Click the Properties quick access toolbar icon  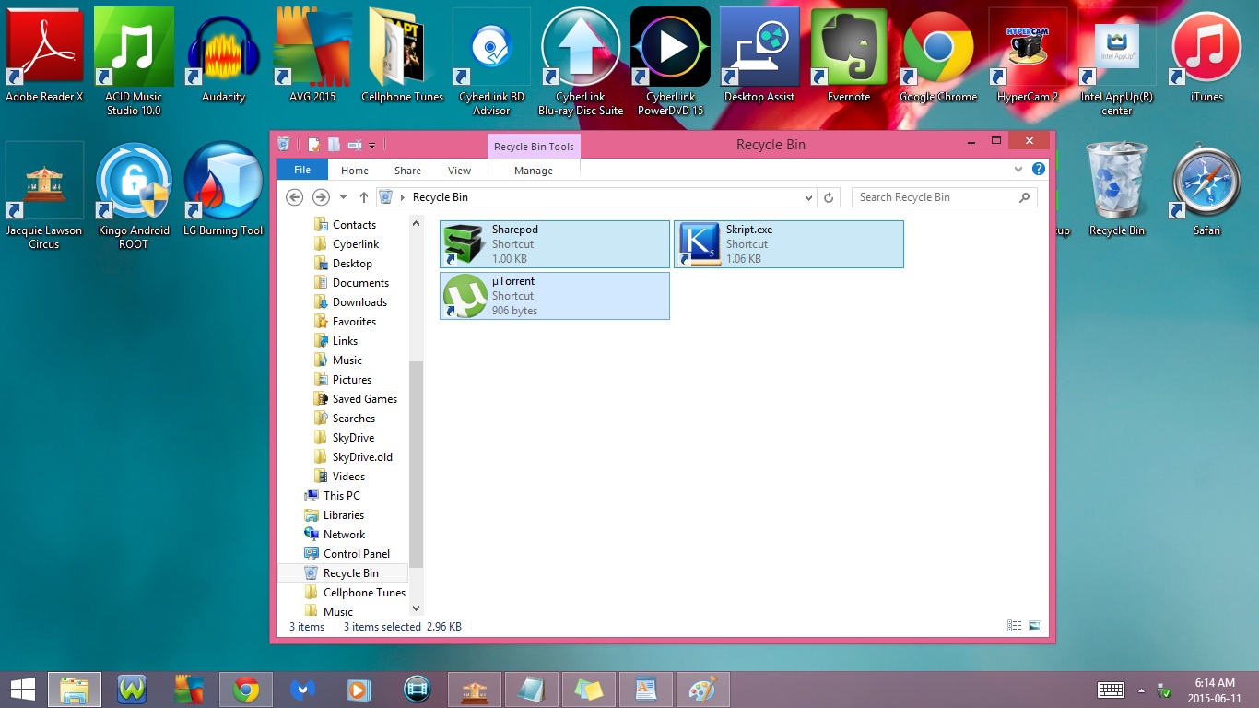pyautogui.click(x=313, y=145)
